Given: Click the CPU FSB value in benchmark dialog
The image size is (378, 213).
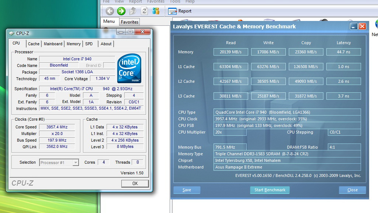Looking at the screenshot, I should pos(287,125).
